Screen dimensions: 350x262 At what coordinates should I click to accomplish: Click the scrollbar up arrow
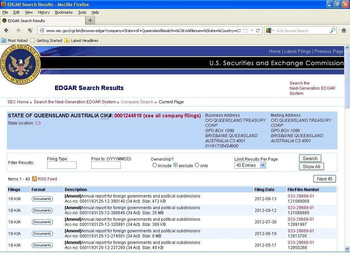click(x=347, y=47)
